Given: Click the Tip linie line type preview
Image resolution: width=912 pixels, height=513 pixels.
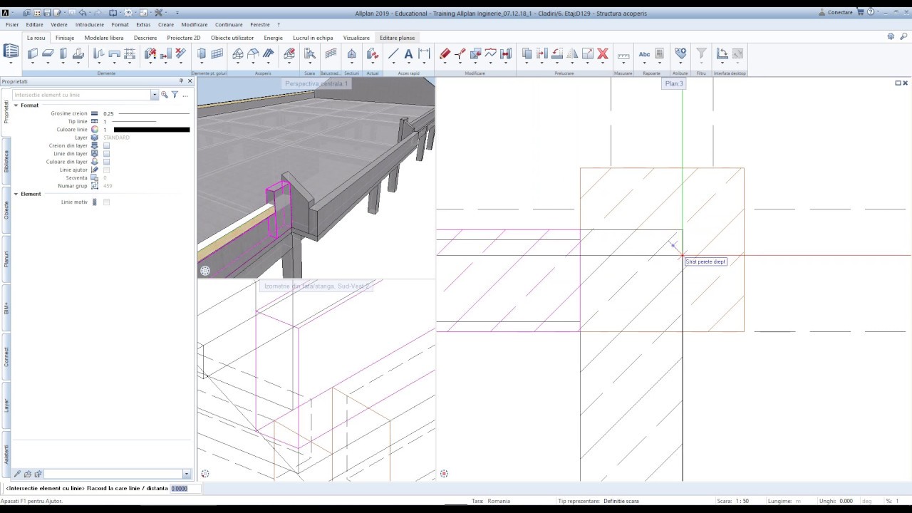Looking at the screenshot, I should point(135,122).
